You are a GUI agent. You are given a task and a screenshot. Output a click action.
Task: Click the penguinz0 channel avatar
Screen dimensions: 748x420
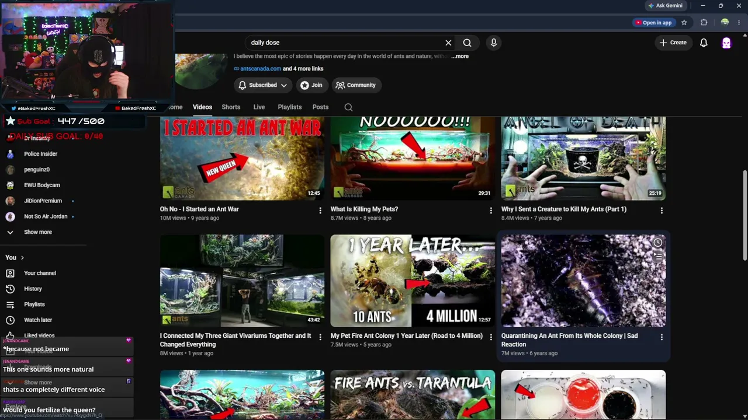[x=10, y=170]
